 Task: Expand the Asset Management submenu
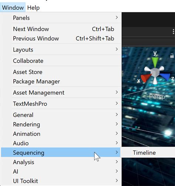pyautogui.click(x=61, y=92)
